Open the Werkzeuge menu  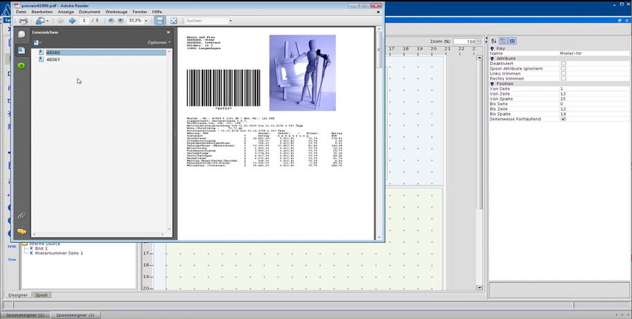pos(117,12)
